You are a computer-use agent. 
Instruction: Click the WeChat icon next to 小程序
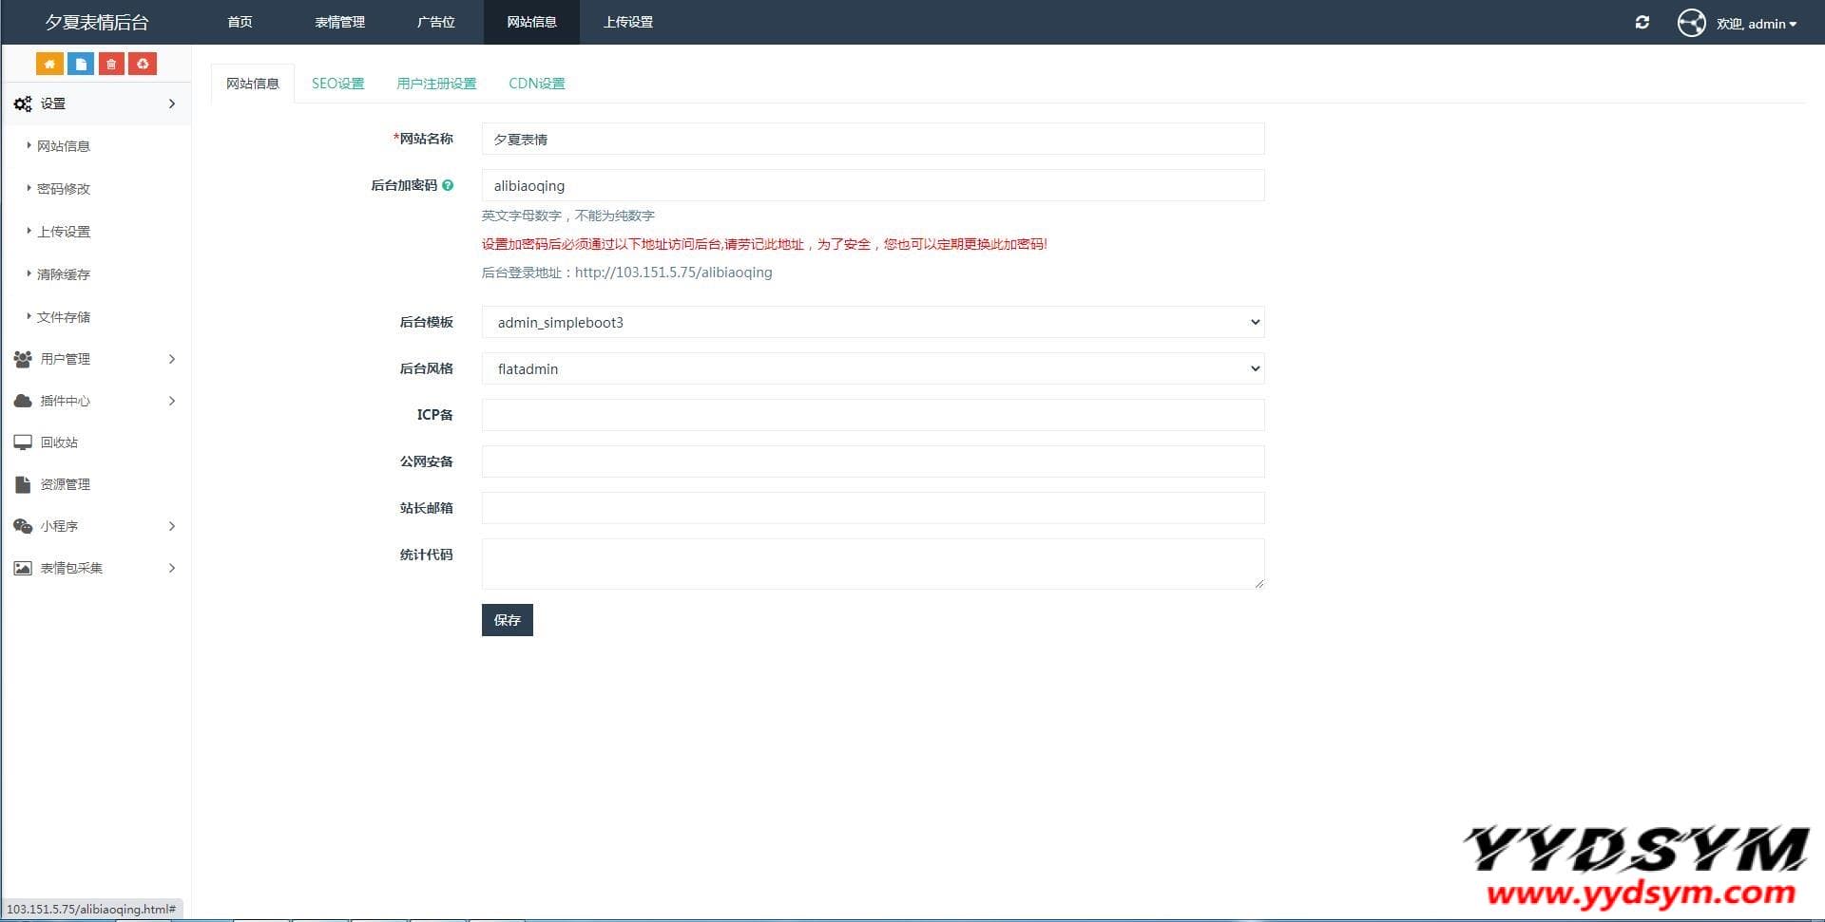pos(23,526)
